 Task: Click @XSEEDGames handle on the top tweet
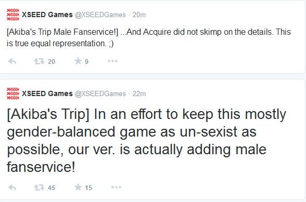(100, 15)
